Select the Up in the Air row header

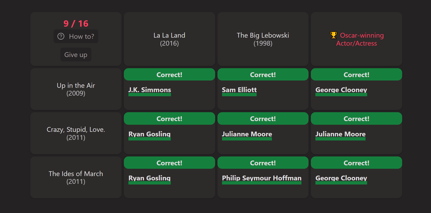click(76, 89)
